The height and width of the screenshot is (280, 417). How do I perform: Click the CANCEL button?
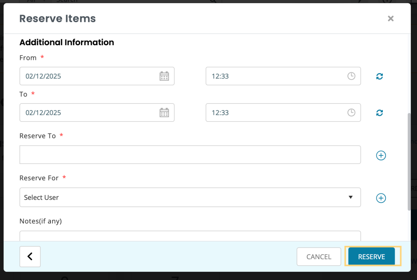coord(318,257)
